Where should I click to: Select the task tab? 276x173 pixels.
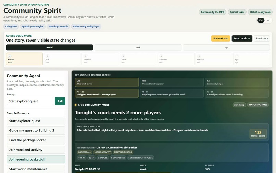pos(138,47)
